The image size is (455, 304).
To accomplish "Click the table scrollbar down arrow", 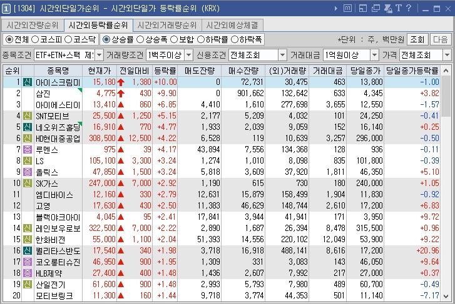I will pos(446,296).
